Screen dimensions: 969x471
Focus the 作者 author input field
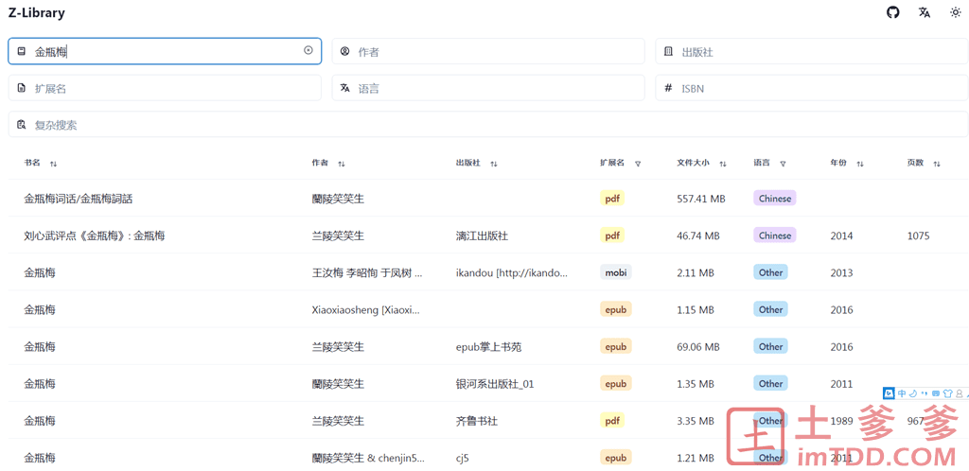488,51
